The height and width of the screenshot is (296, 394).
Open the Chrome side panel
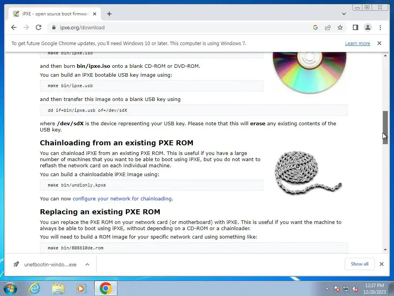click(x=355, y=27)
